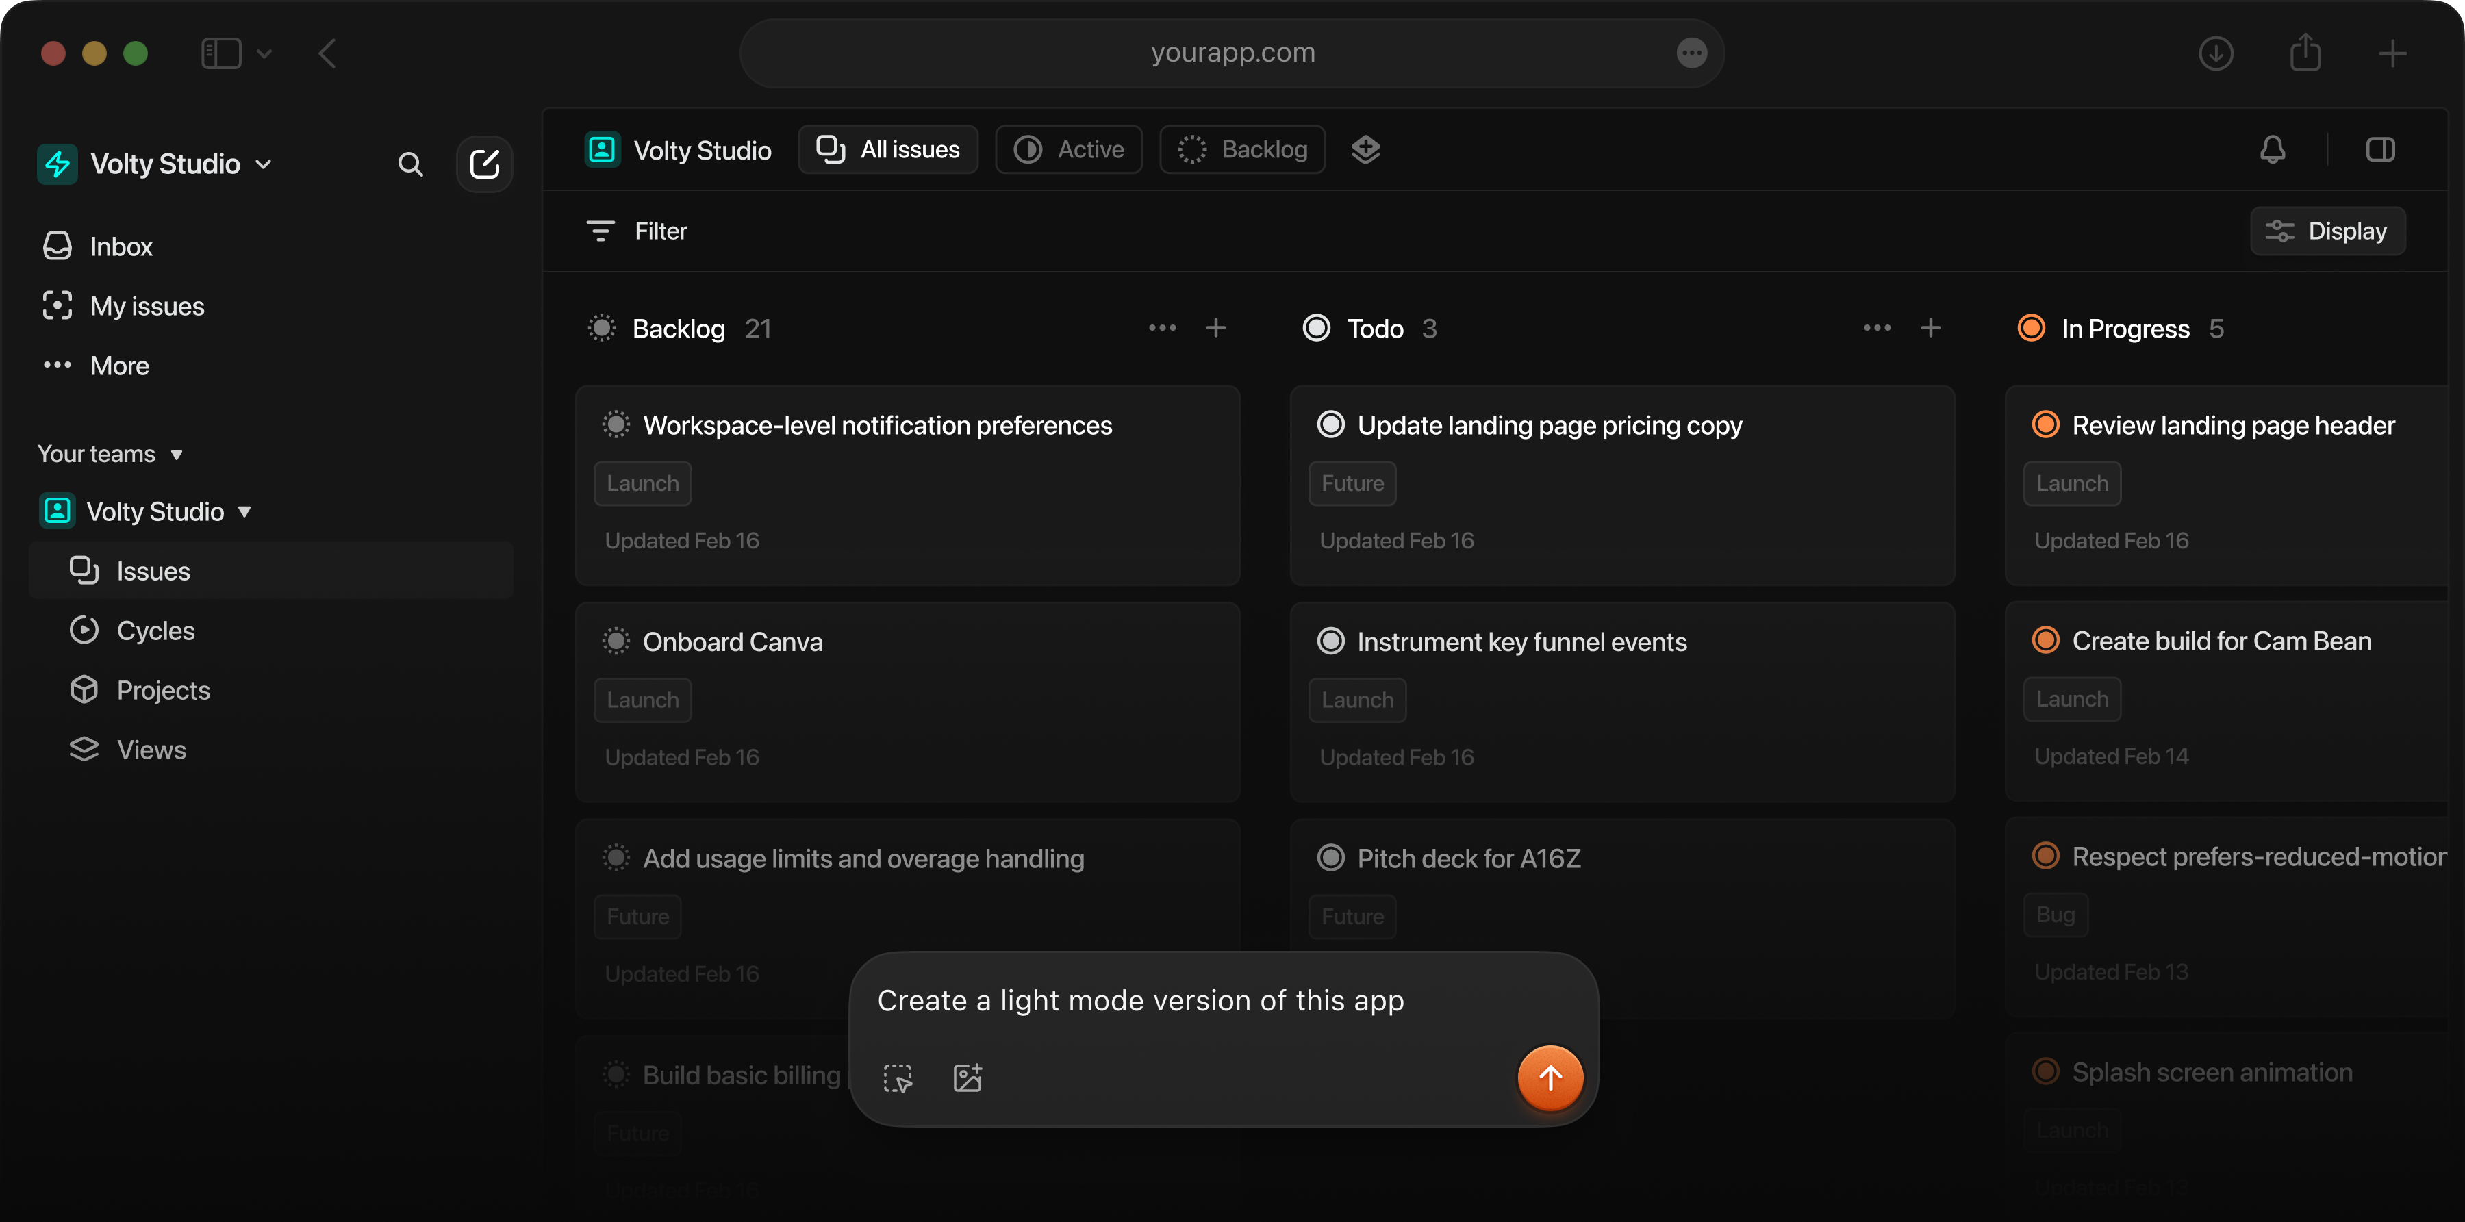Screen dimensions: 2465x1222
Task: Open Cycles in the sidebar
Action: 155,631
